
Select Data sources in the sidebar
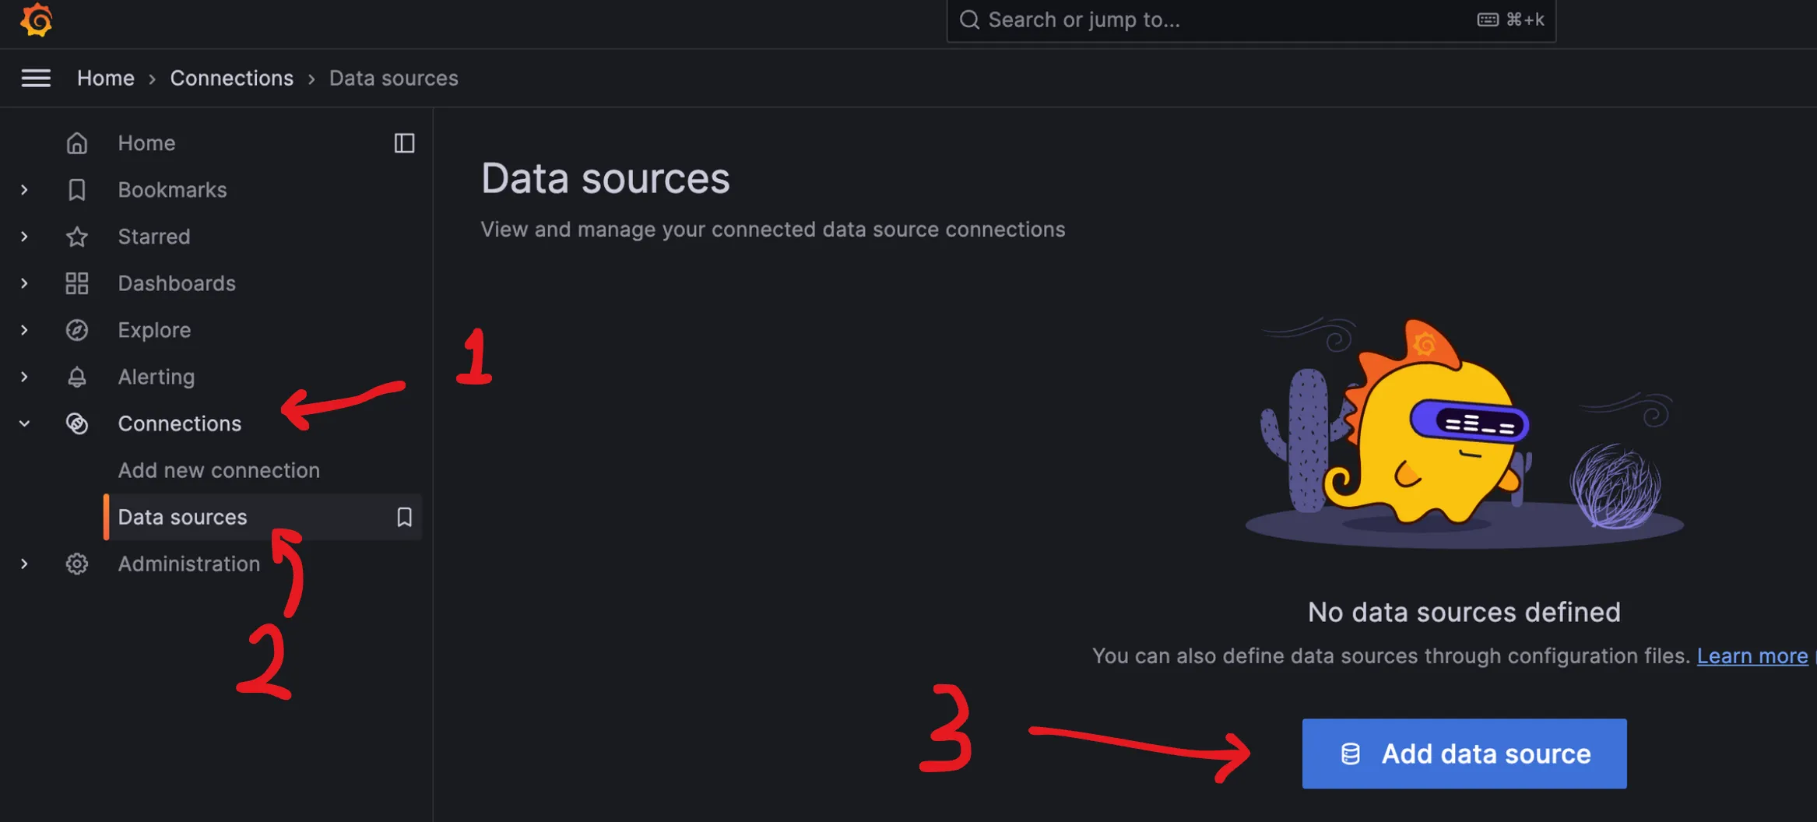click(182, 517)
